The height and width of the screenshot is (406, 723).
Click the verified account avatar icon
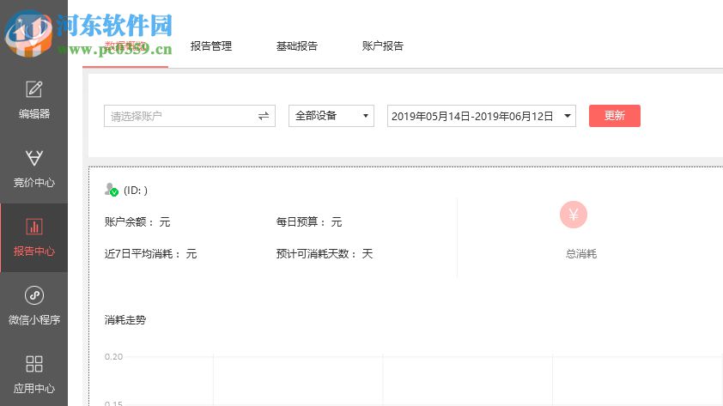[111, 190]
